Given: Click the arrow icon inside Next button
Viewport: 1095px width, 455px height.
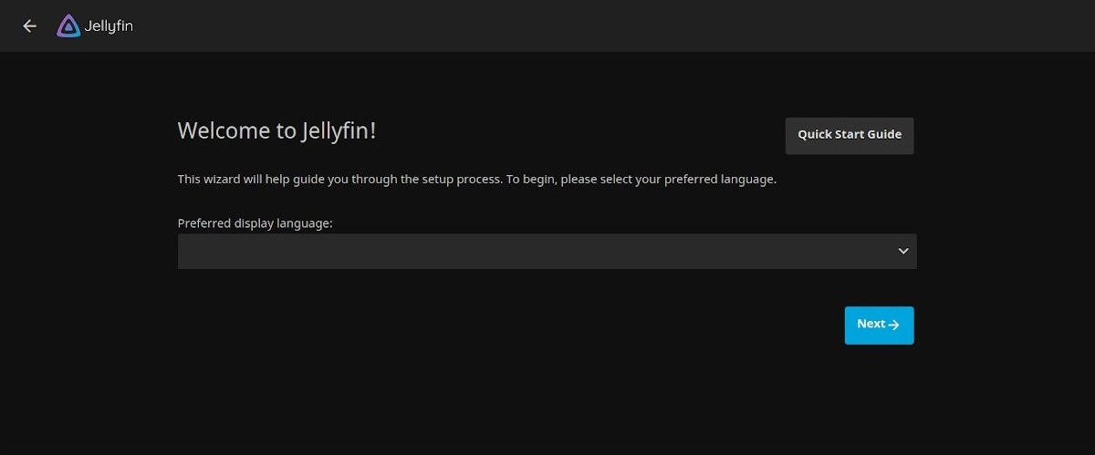Looking at the screenshot, I should 894,325.
